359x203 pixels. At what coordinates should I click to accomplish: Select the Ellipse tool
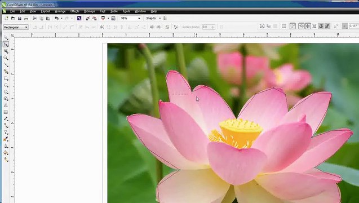pos(6,85)
